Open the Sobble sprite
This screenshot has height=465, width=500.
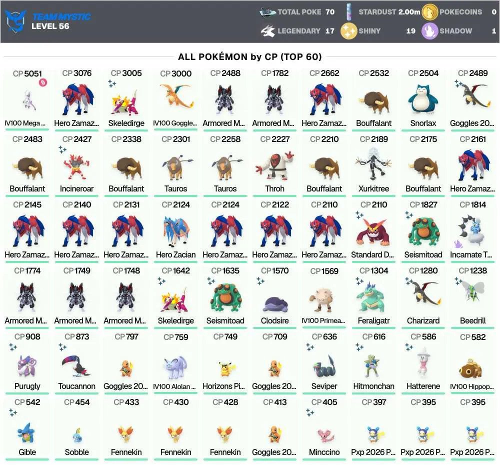pos(77,435)
